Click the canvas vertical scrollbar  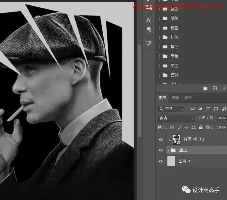point(139,91)
